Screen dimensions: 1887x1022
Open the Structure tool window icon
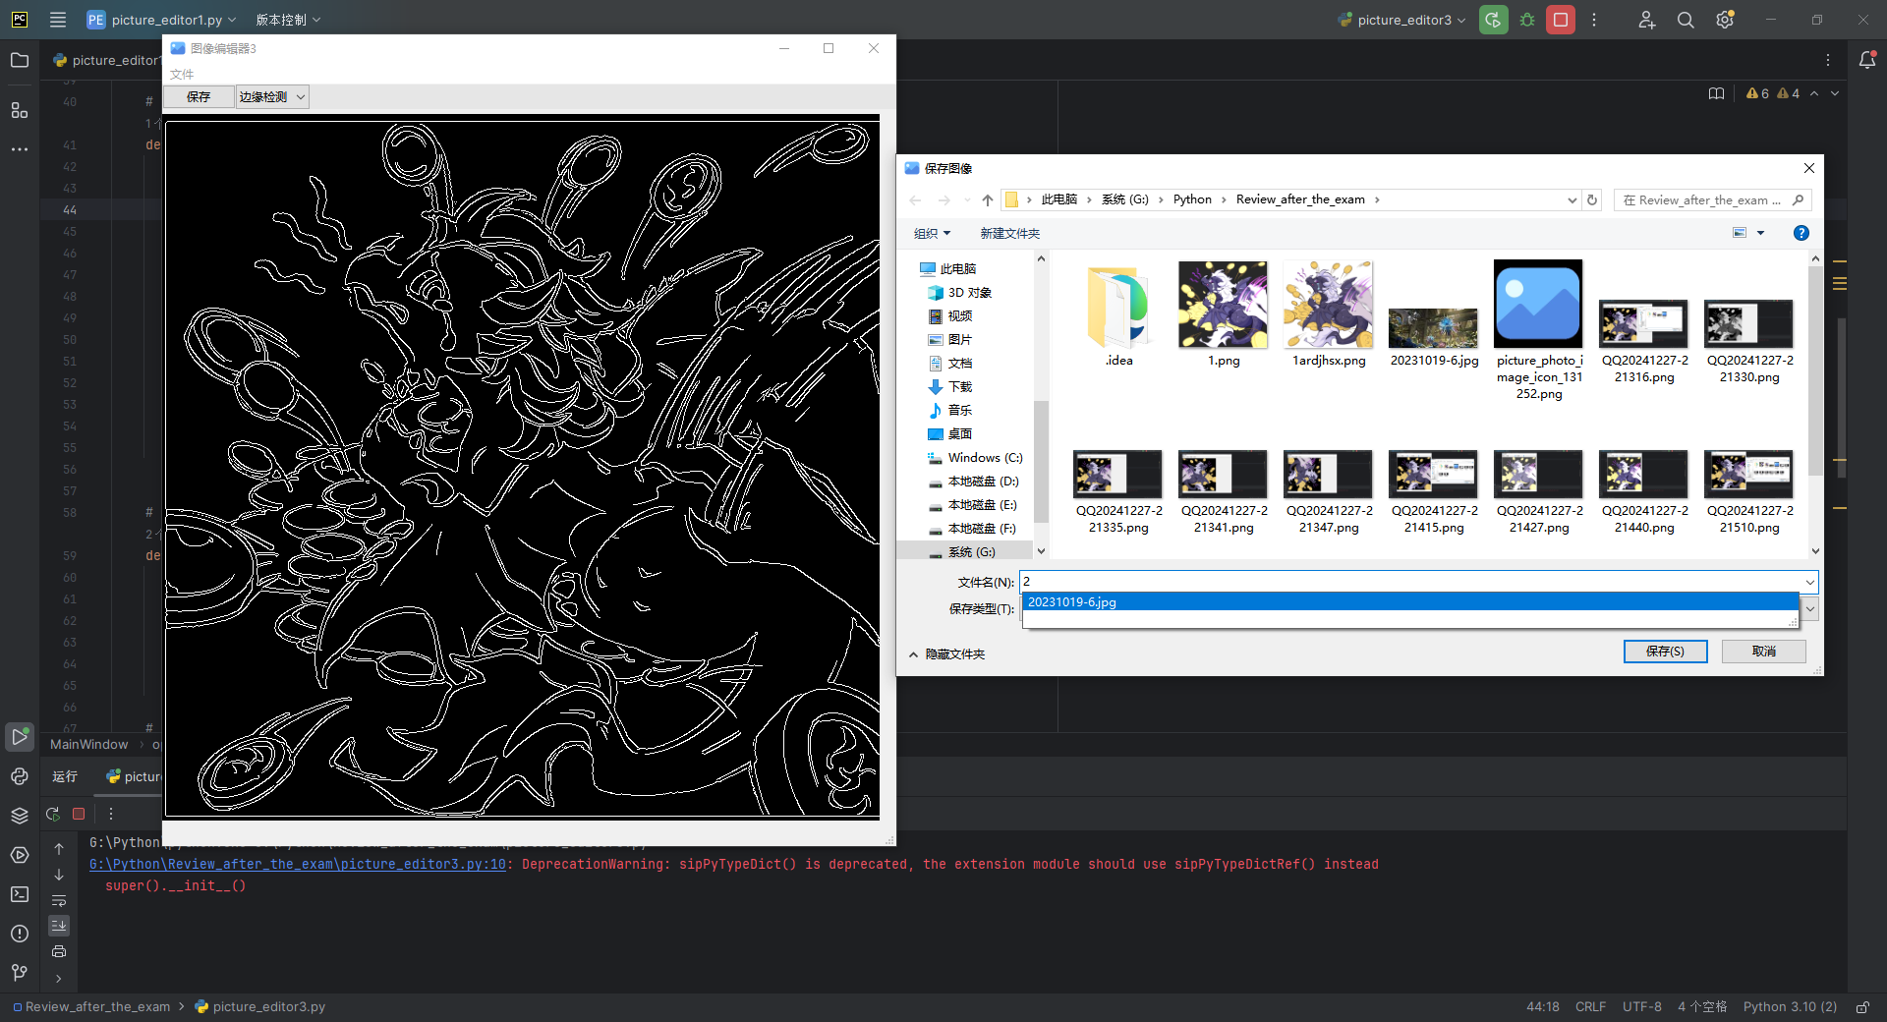(20, 110)
